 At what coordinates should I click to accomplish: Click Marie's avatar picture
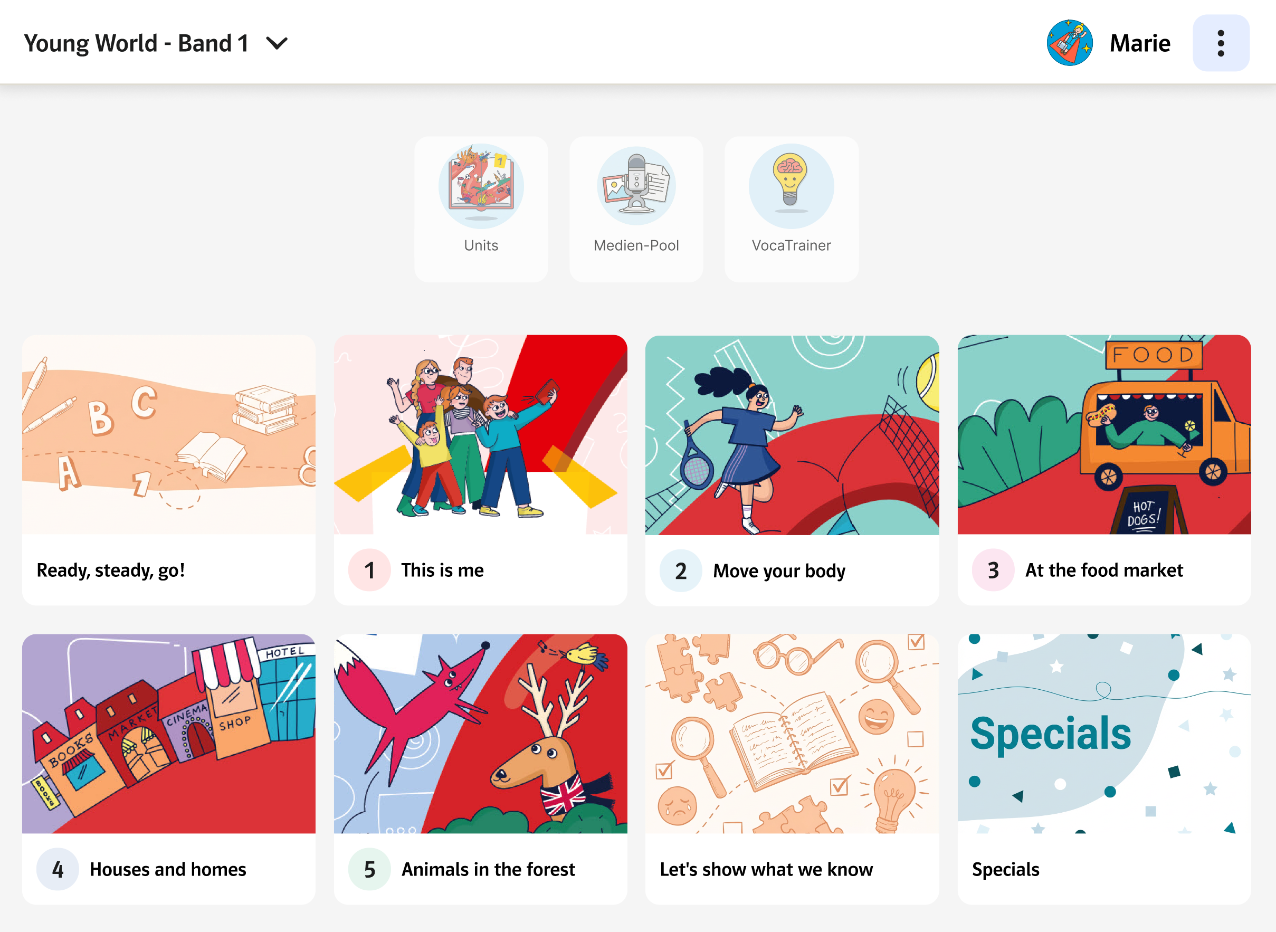coord(1069,43)
